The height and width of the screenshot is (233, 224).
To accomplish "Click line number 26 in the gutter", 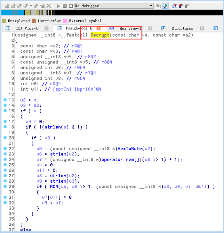I will (11, 170).
